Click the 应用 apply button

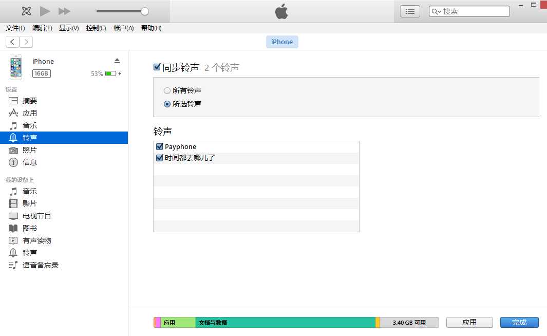[469, 323]
